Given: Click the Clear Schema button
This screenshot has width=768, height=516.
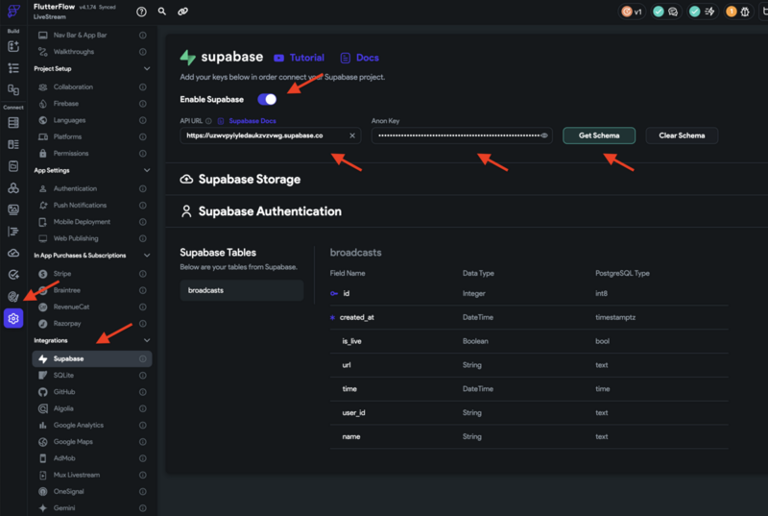Looking at the screenshot, I should pos(682,135).
